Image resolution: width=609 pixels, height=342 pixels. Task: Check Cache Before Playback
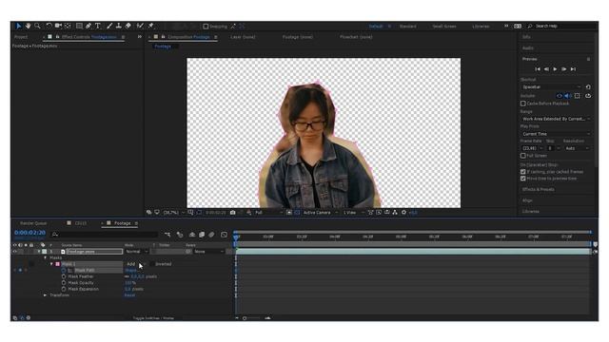(x=523, y=104)
